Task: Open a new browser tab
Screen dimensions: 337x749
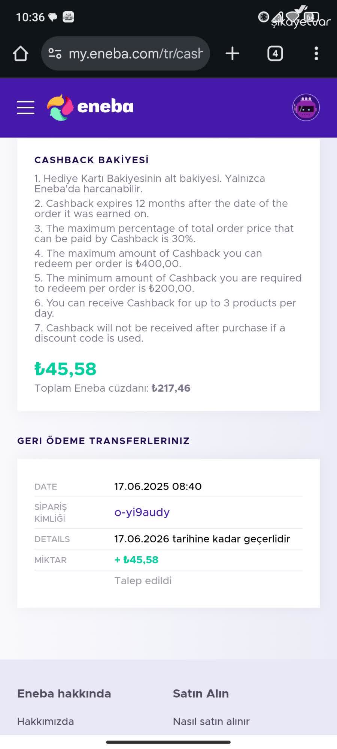Action: coord(232,54)
